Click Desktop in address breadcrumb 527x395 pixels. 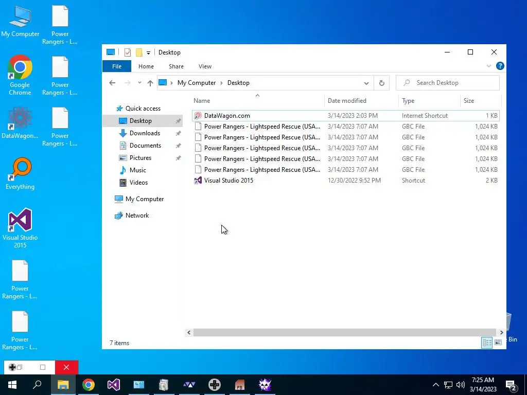coord(238,83)
